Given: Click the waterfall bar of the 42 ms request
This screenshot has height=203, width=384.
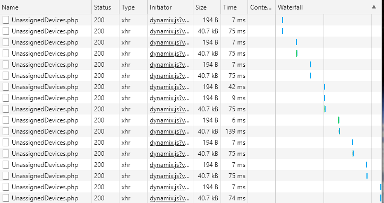Looking at the screenshot, I should click(325, 87).
